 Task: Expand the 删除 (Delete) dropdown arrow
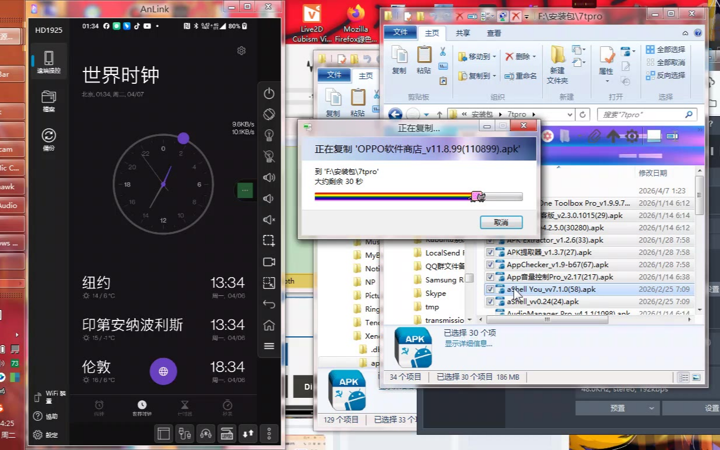click(534, 57)
